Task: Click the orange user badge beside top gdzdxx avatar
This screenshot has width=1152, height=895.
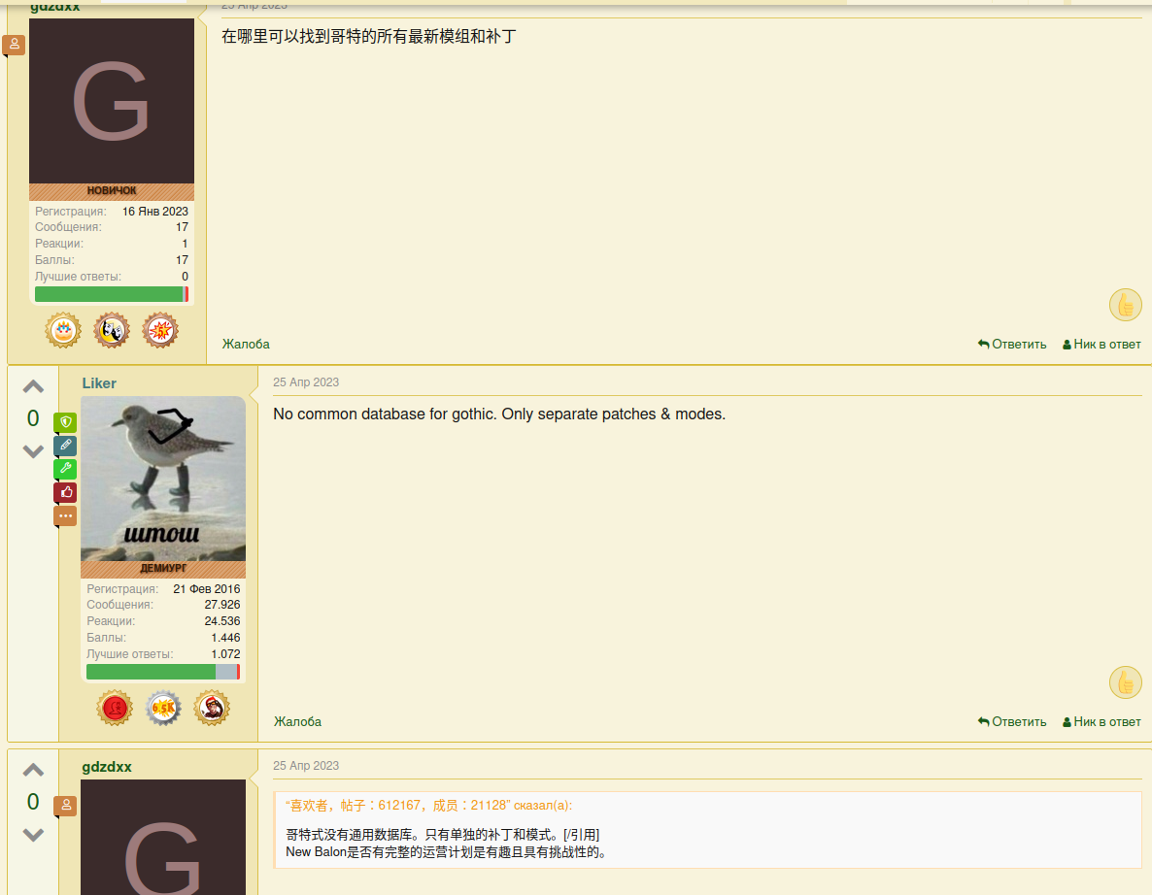Action: tap(14, 45)
